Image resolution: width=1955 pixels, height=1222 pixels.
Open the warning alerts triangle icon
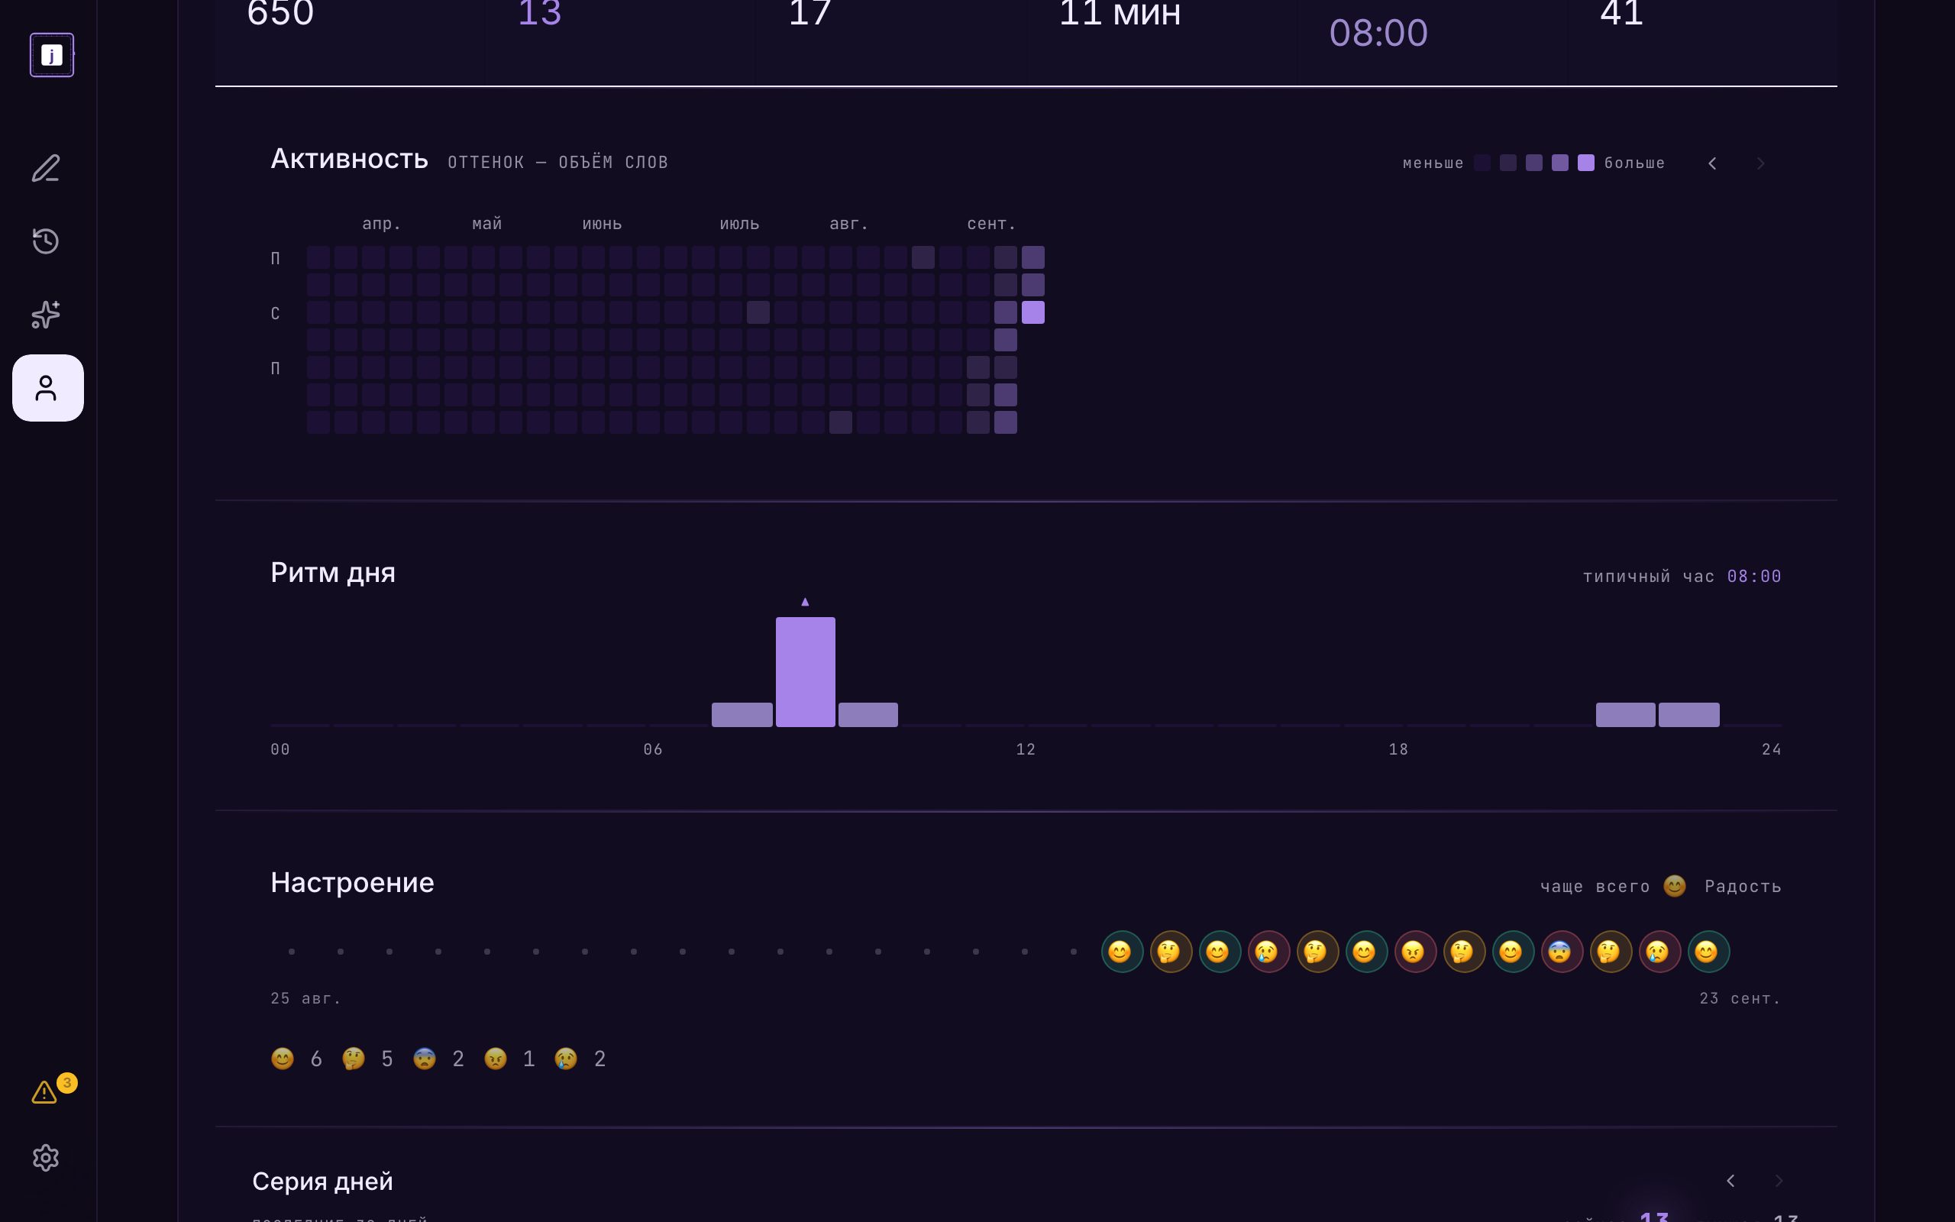(x=44, y=1092)
